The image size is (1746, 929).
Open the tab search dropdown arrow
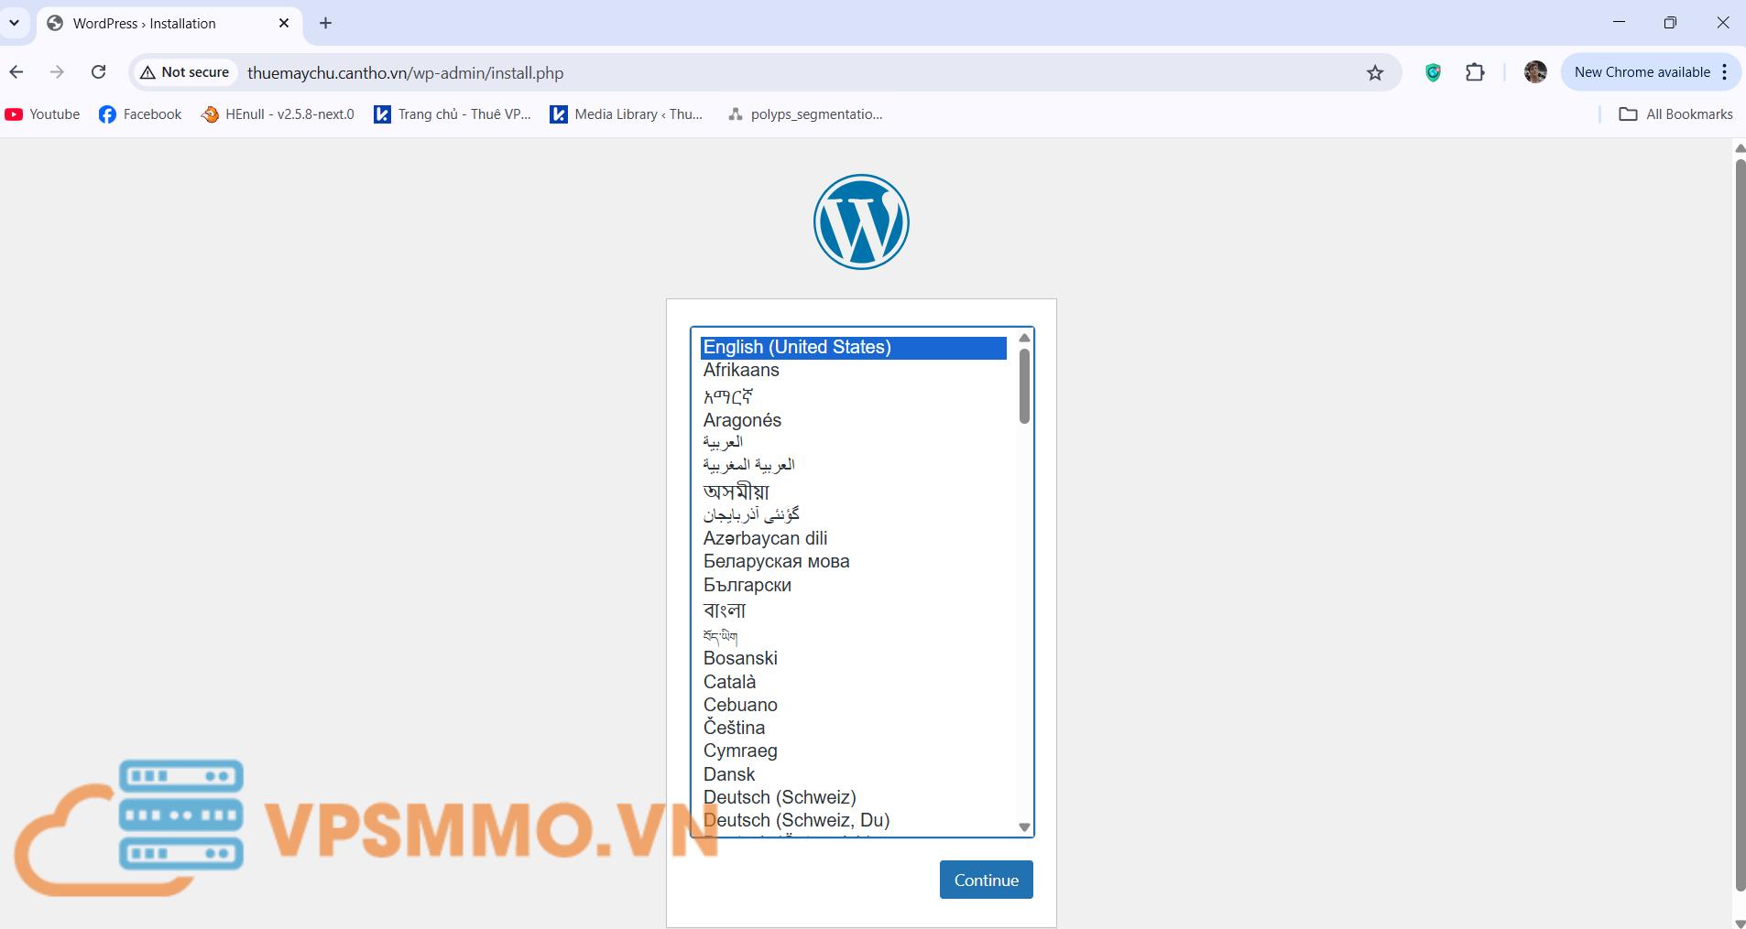tap(15, 23)
